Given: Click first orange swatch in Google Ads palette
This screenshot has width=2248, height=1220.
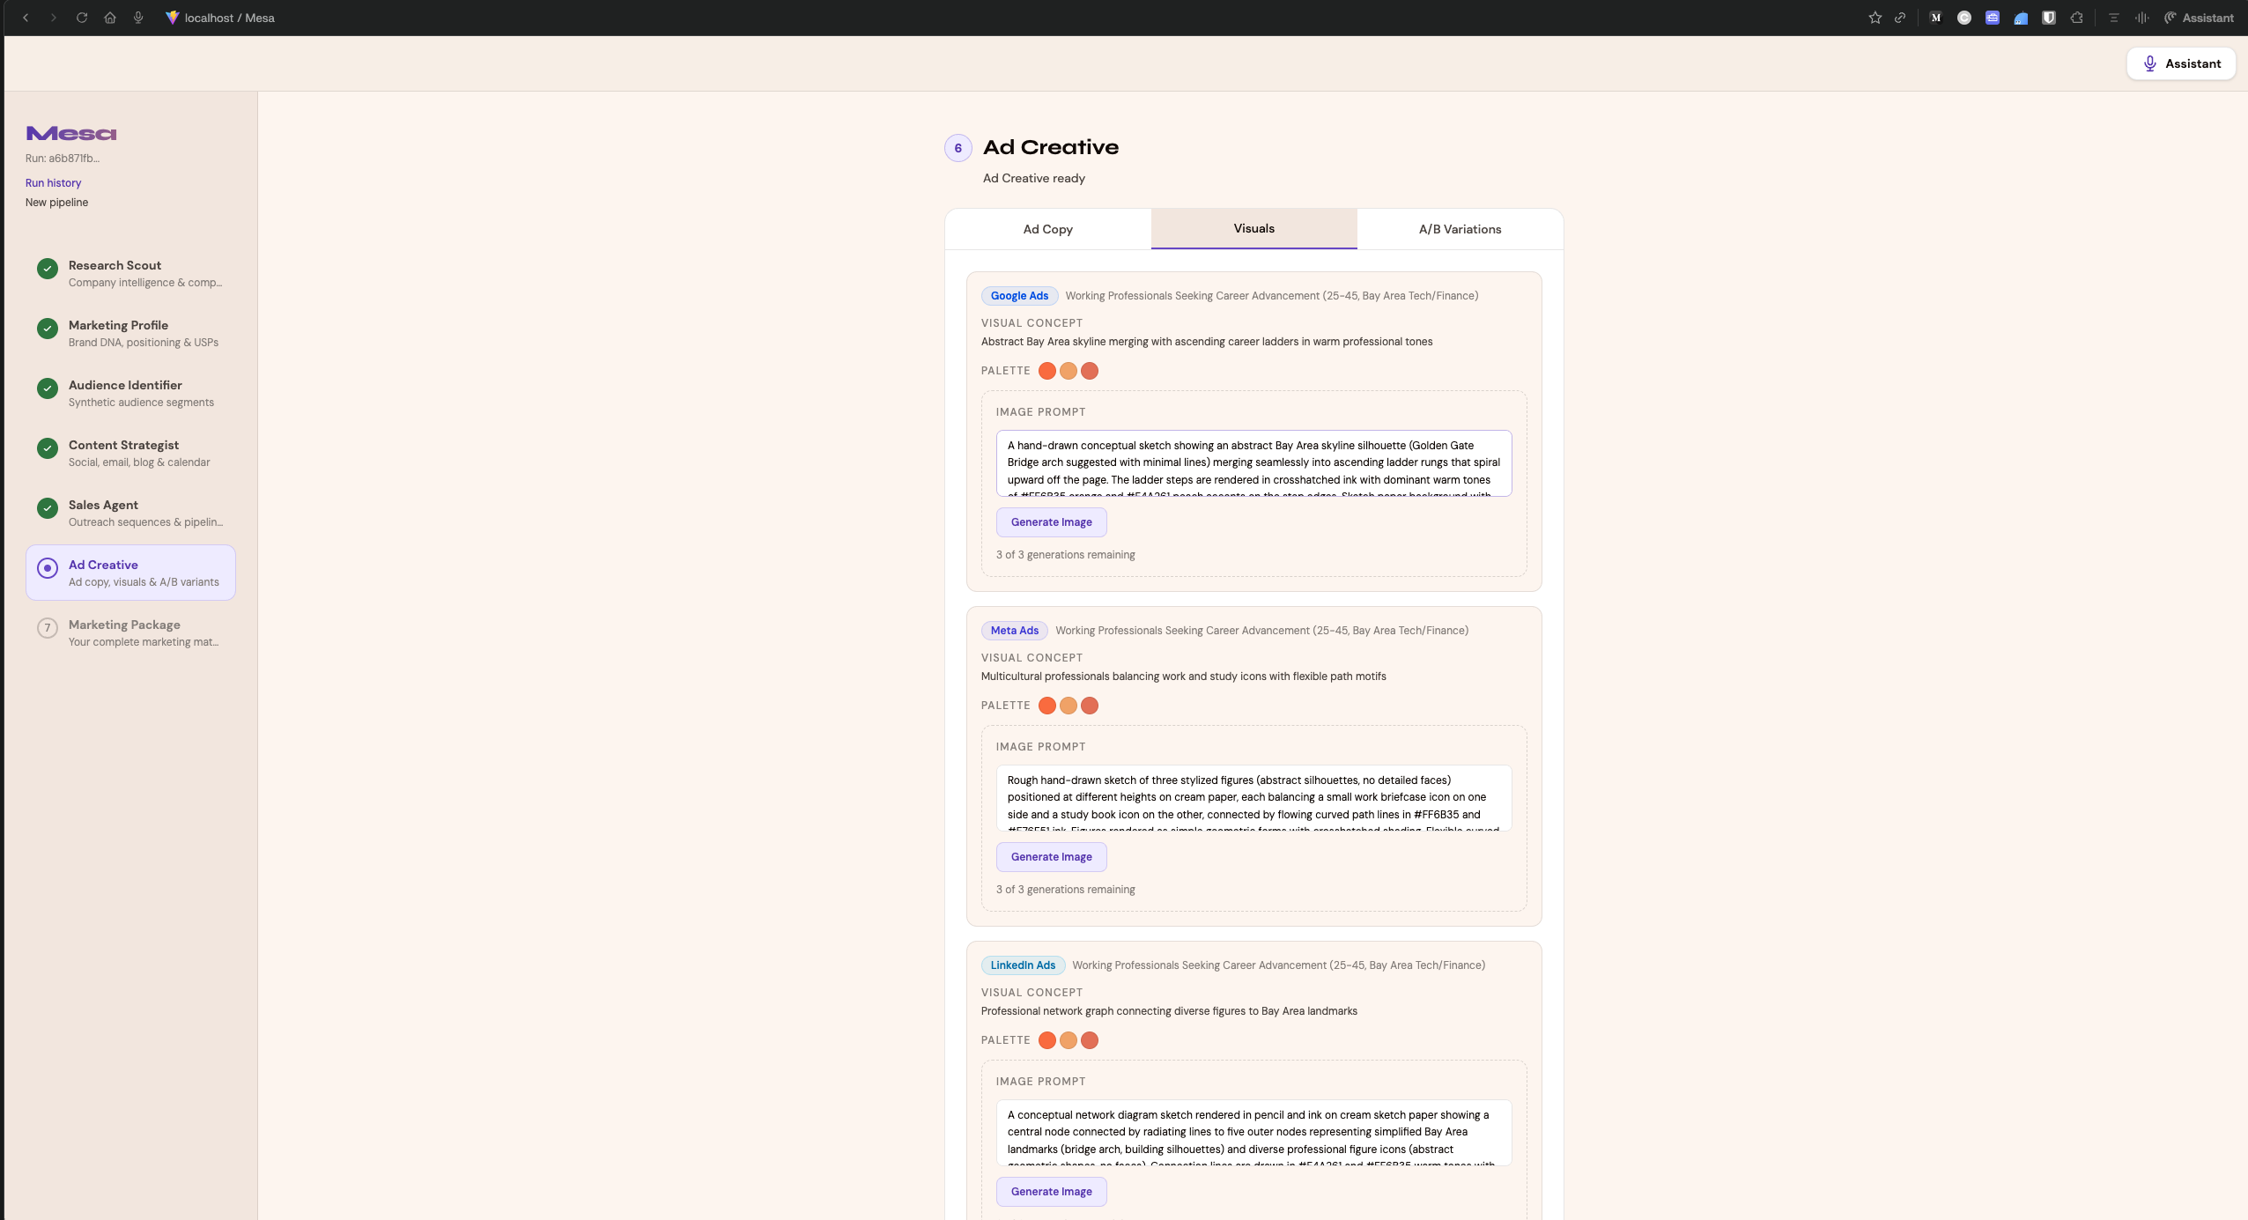Looking at the screenshot, I should [1046, 371].
